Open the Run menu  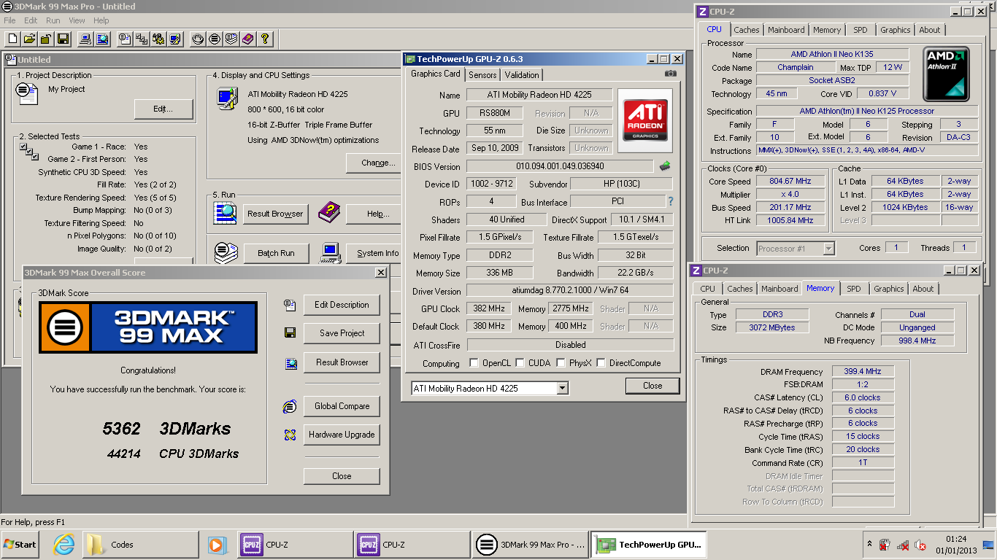click(x=53, y=20)
